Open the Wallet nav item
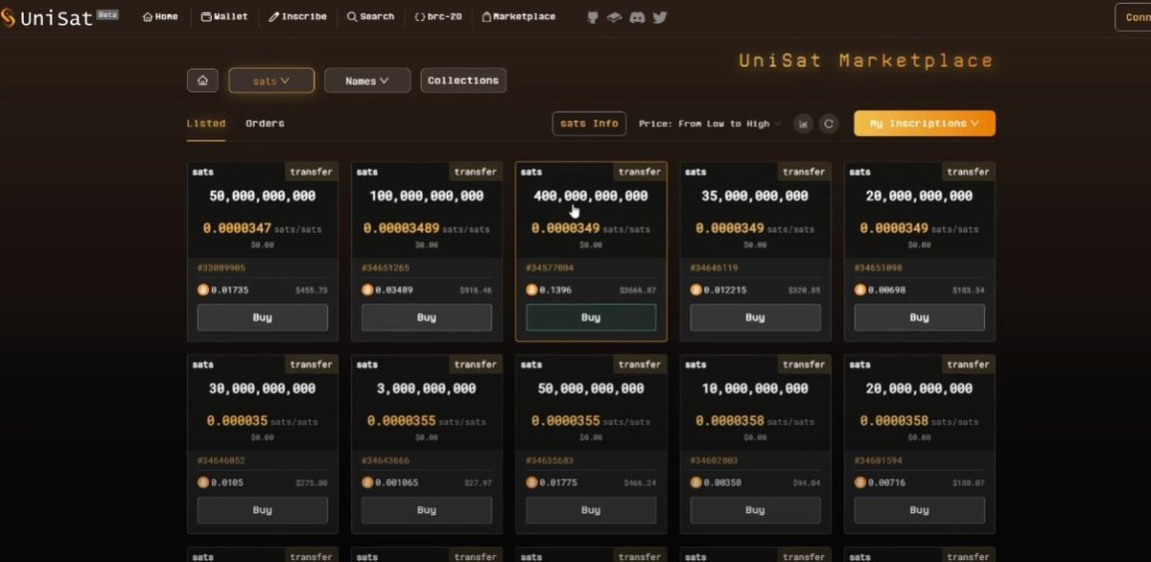The image size is (1151, 562). [224, 17]
